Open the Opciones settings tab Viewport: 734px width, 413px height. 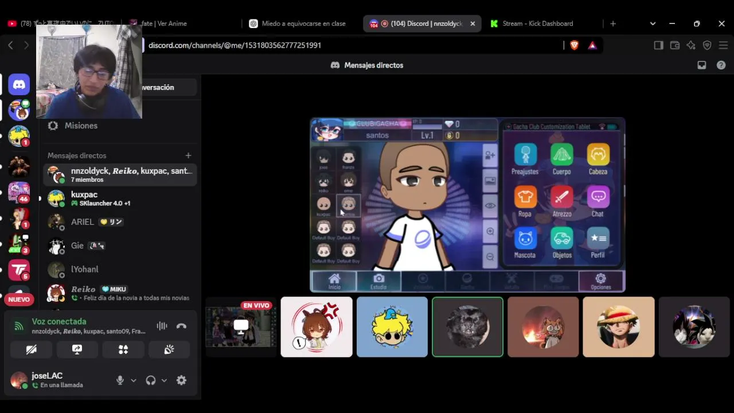[x=601, y=281]
